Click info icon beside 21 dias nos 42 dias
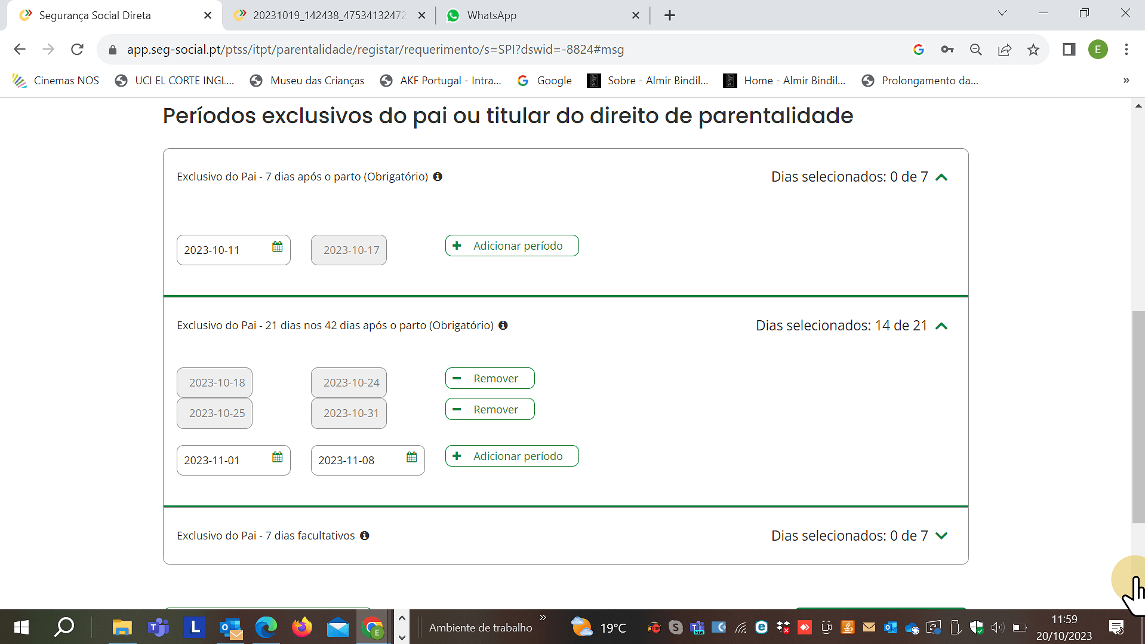1145x644 pixels. tap(503, 326)
